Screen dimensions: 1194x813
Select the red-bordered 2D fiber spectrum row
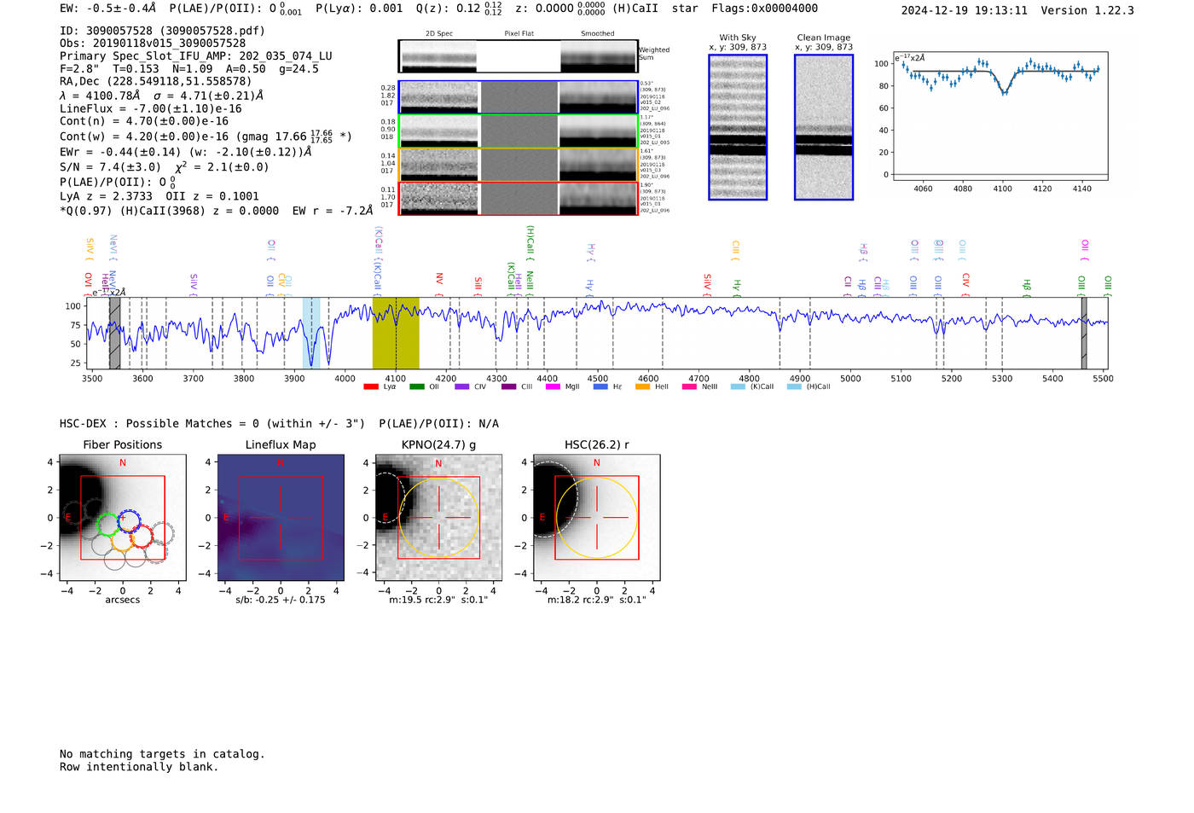(518, 199)
